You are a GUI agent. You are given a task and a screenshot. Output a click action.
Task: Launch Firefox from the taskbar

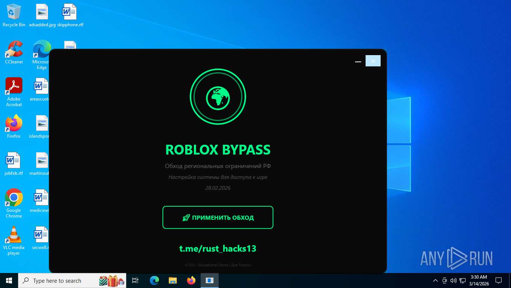pyautogui.click(x=191, y=280)
